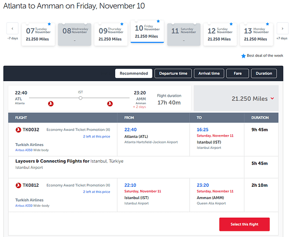Sort flights by Arrival time
Viewport: 290px width, 237px height.
[209, 73]
